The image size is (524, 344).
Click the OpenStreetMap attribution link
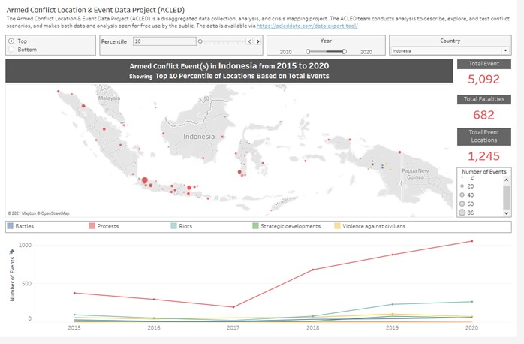point(54,213)
